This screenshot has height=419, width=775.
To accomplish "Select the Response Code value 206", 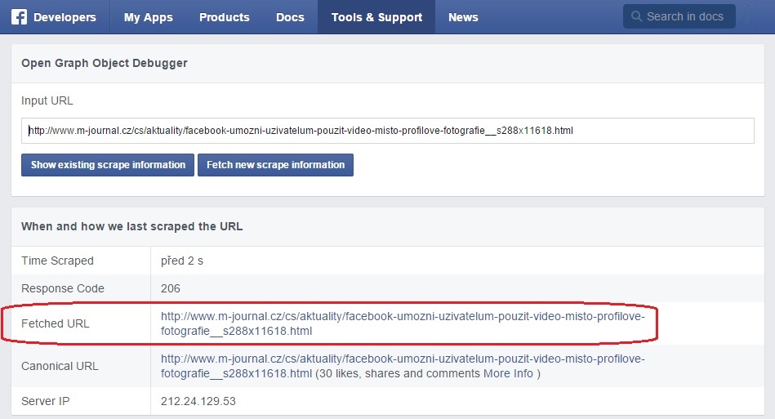I will click(x=171, y=288).
